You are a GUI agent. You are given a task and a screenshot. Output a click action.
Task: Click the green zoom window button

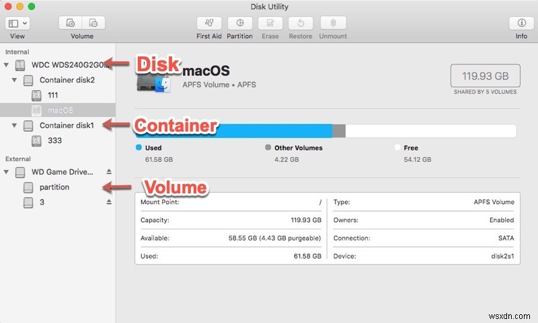(x=32, y=6)
